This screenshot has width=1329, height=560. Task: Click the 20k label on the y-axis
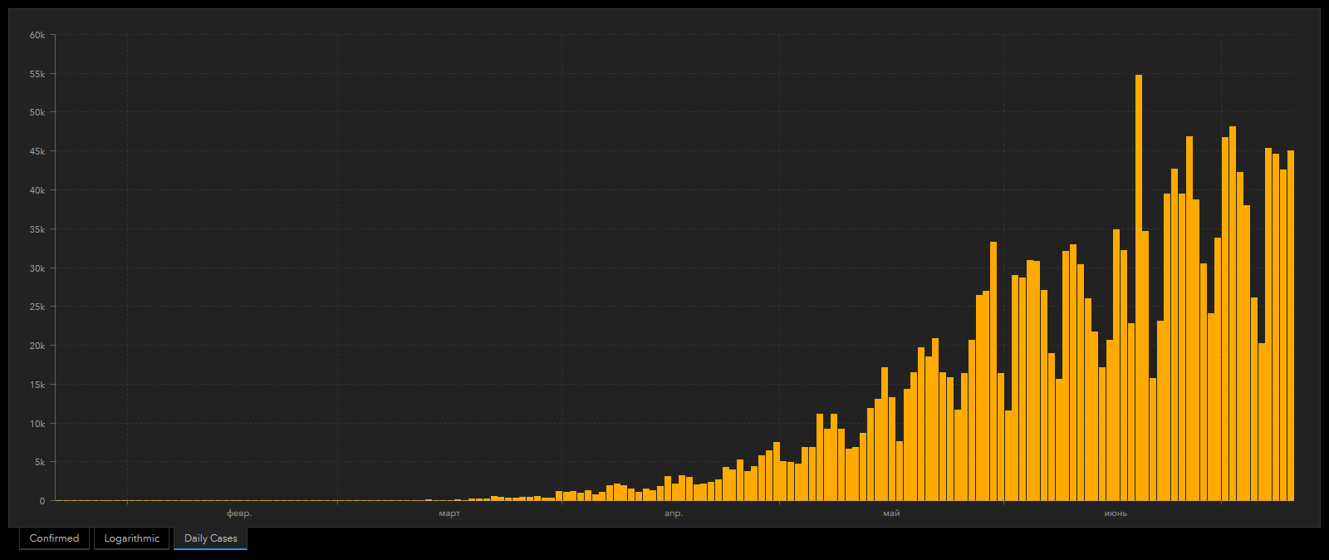[37, 346]
